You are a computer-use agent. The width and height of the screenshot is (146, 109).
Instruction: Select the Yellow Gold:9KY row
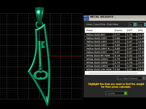(114, 35)
